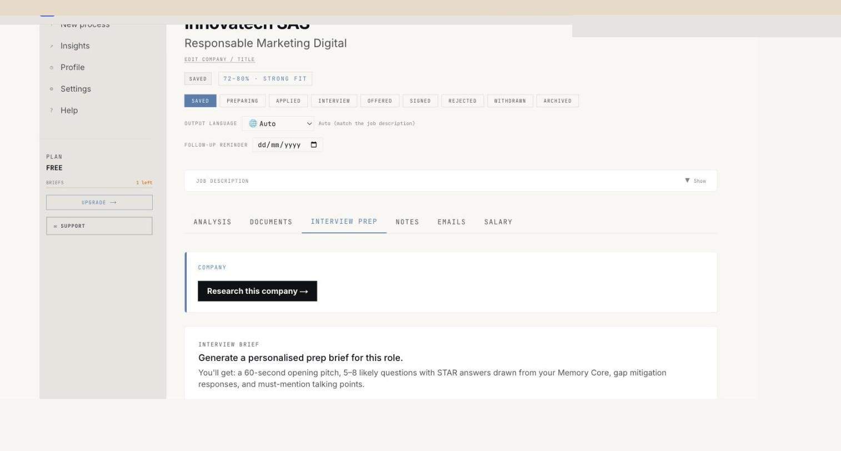Click the SAVED badge beside the fit score

click(x=198, y=79)
